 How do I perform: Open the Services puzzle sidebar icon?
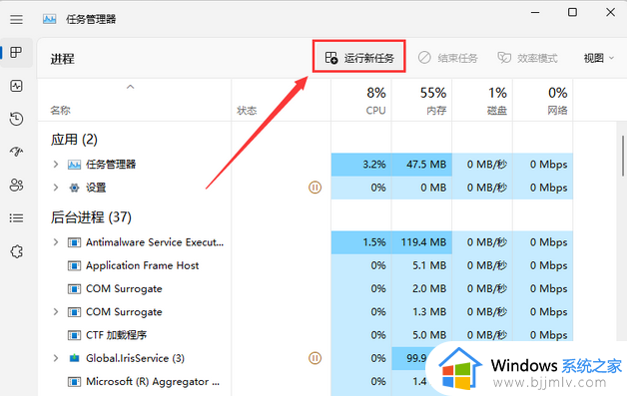tap(16, 251)
